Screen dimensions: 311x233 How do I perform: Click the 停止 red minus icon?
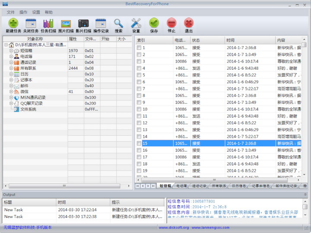171,22
